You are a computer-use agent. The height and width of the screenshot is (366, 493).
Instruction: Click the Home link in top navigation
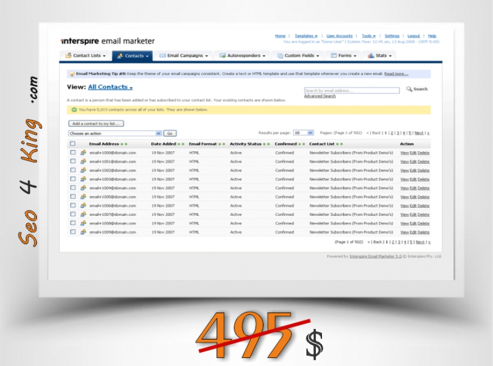point(280,36)
